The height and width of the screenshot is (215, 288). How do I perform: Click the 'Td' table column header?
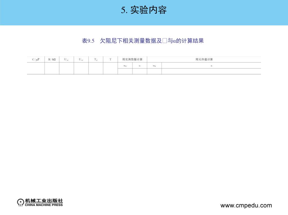[96, 60]
